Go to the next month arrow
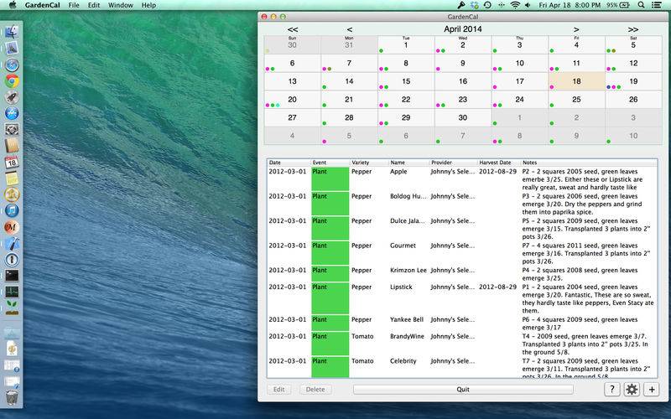The height and width of the screenshot is (419, 671). (x=576, y=29)
